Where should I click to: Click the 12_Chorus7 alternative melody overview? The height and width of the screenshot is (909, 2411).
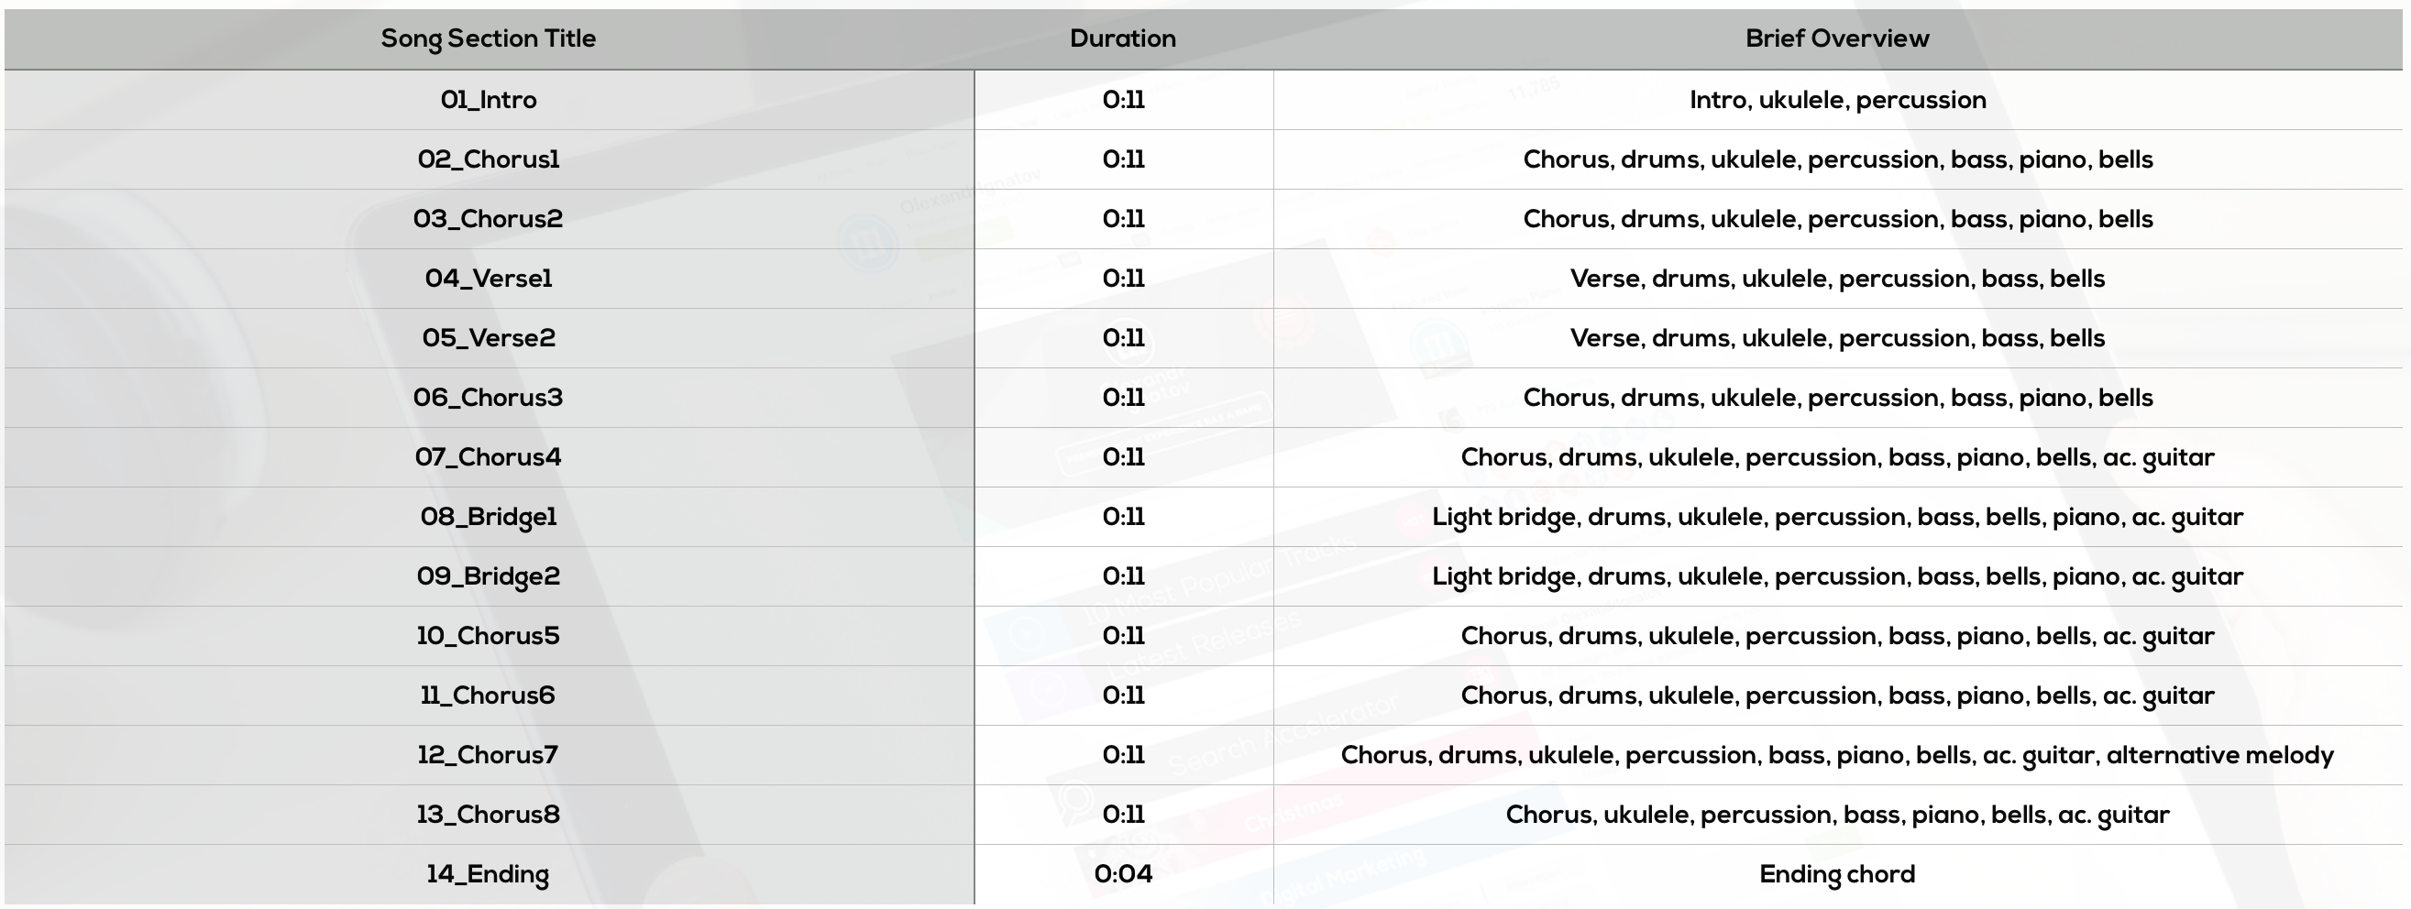click(1836, 756)
